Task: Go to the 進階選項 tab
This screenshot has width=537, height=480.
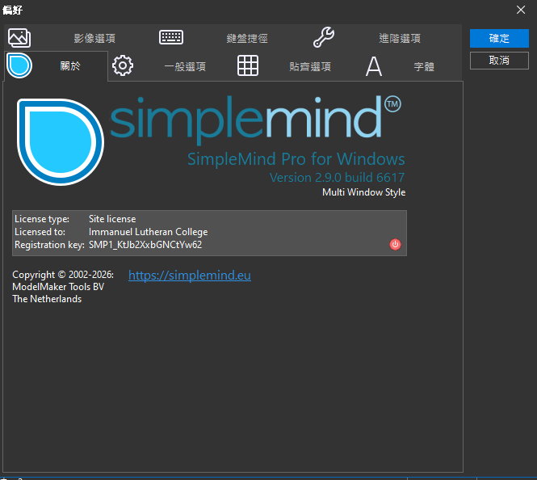Action: (x=399, y=38)
